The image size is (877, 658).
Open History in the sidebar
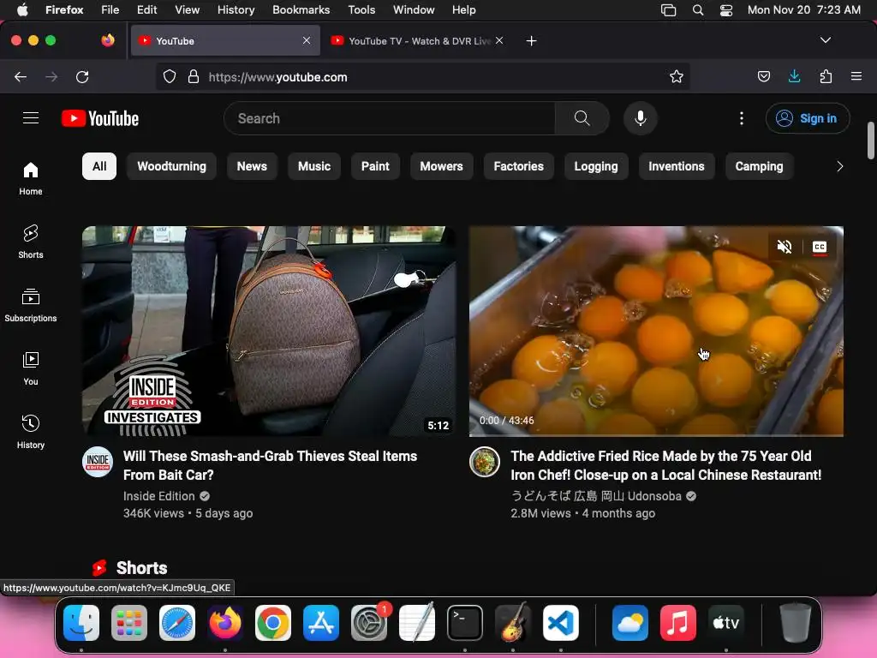pos(31,432)
